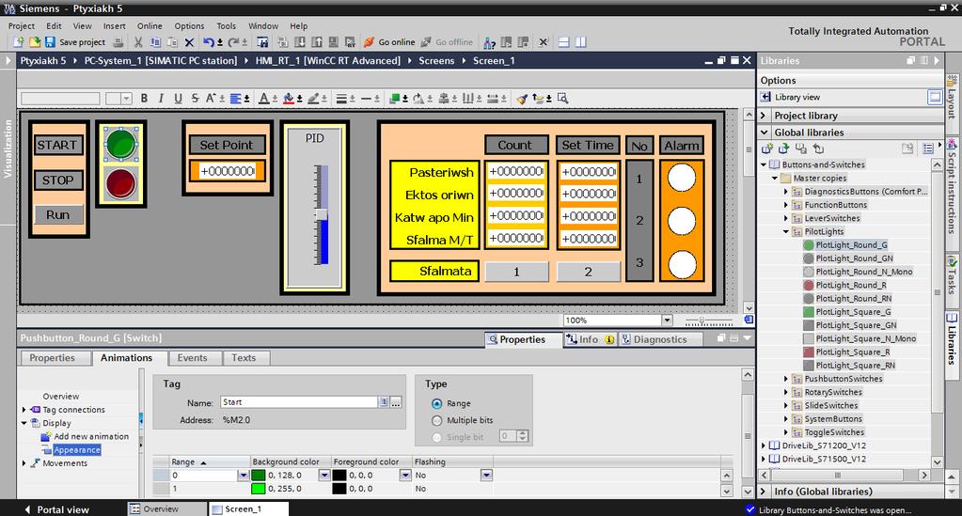962x516 pixels.
Task: Click the Go online button
Action: [389, 42]
